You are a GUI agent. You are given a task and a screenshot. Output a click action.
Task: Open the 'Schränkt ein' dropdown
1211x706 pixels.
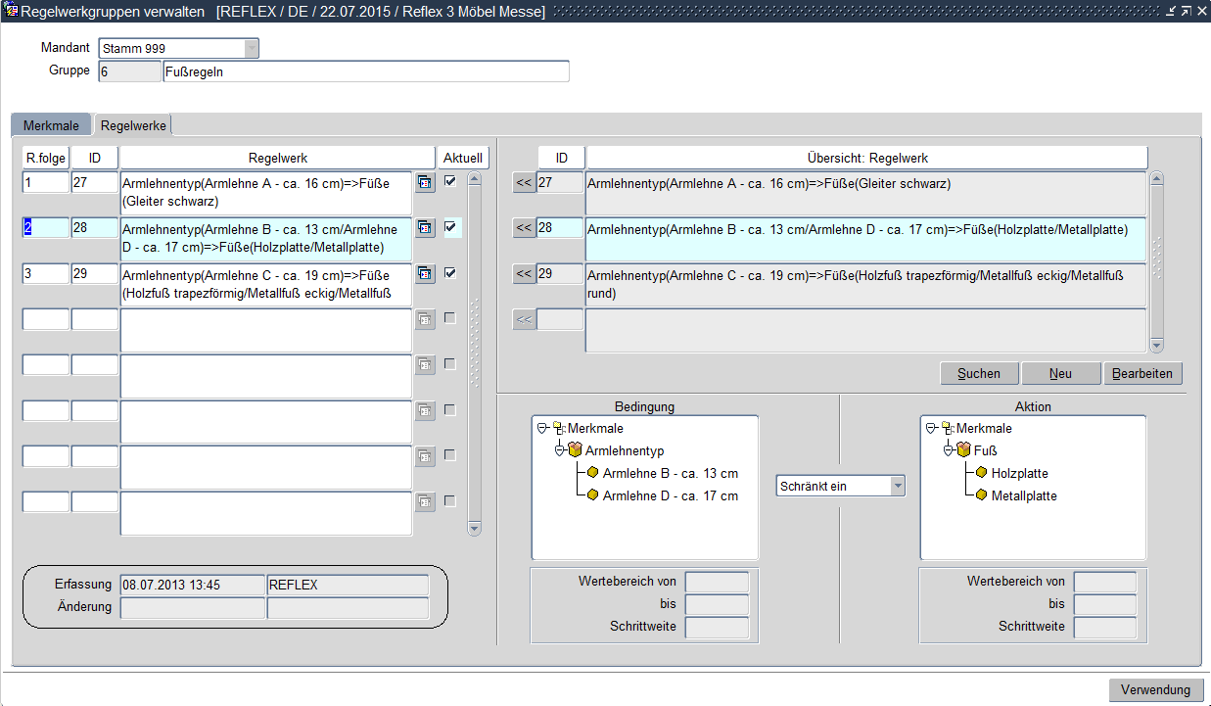coord(897,486)
